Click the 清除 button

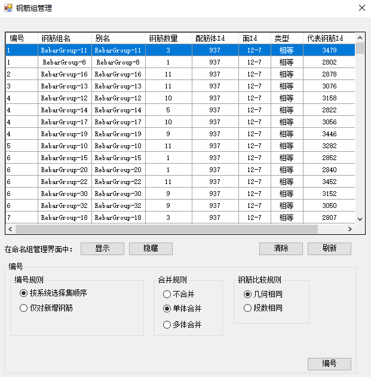(281, 249)
